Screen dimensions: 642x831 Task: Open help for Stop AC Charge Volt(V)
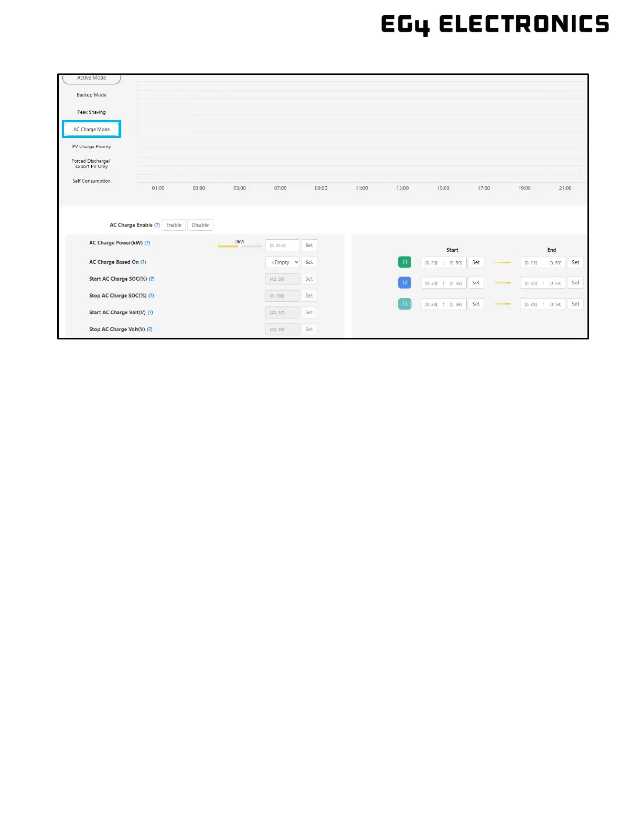click(149, 329)
